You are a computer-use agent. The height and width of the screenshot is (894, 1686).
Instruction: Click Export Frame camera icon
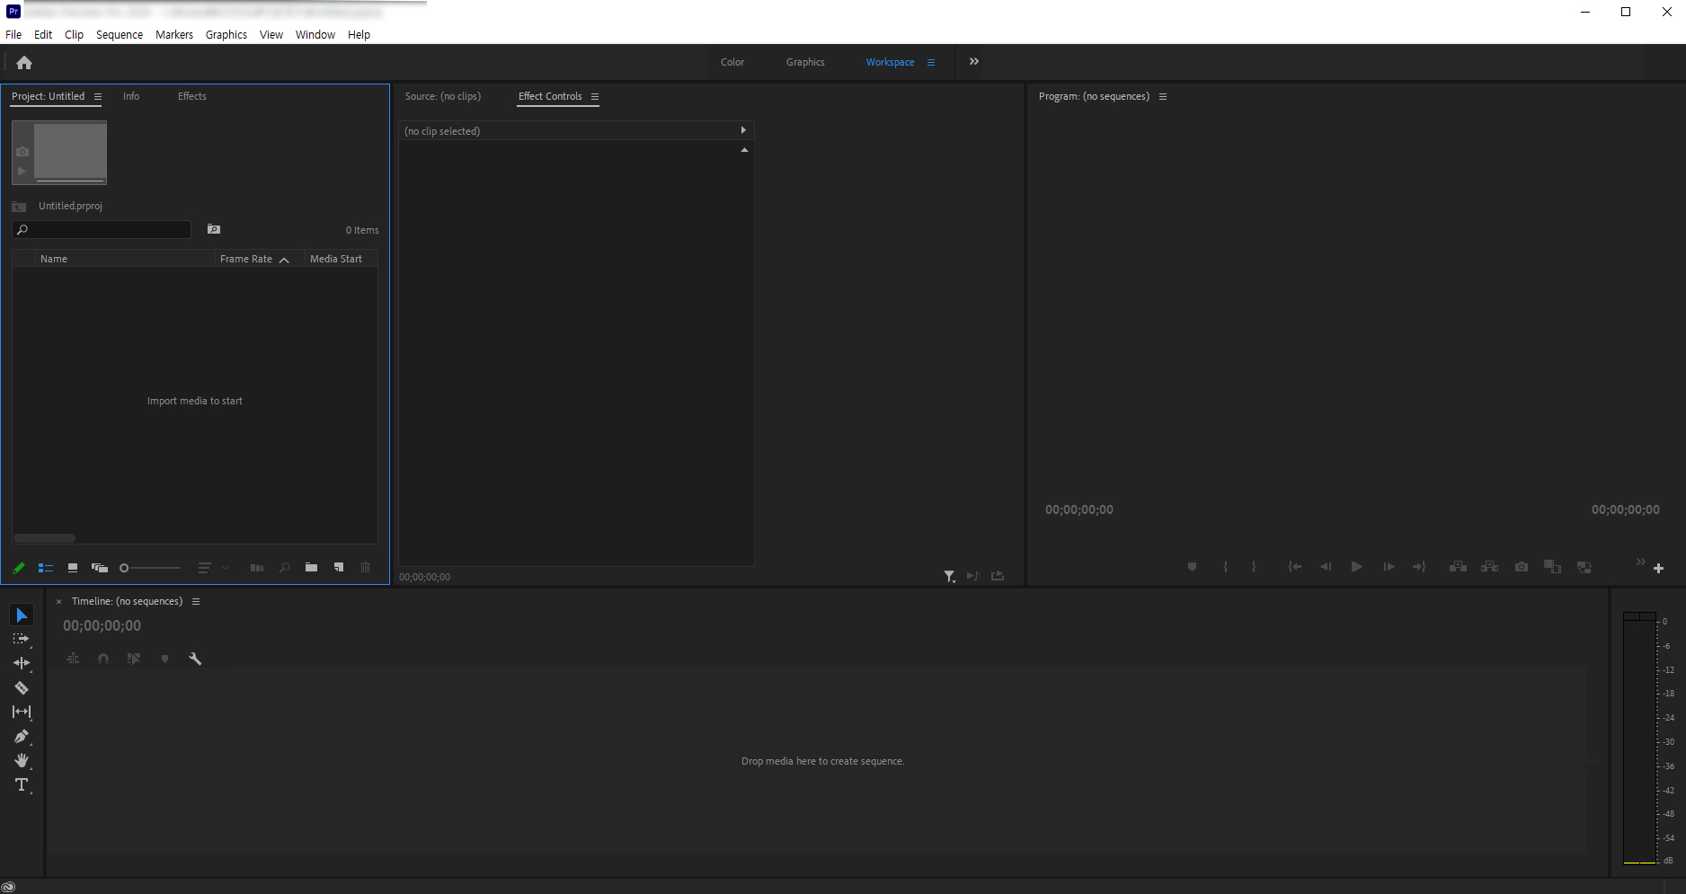pos(1521,567)
